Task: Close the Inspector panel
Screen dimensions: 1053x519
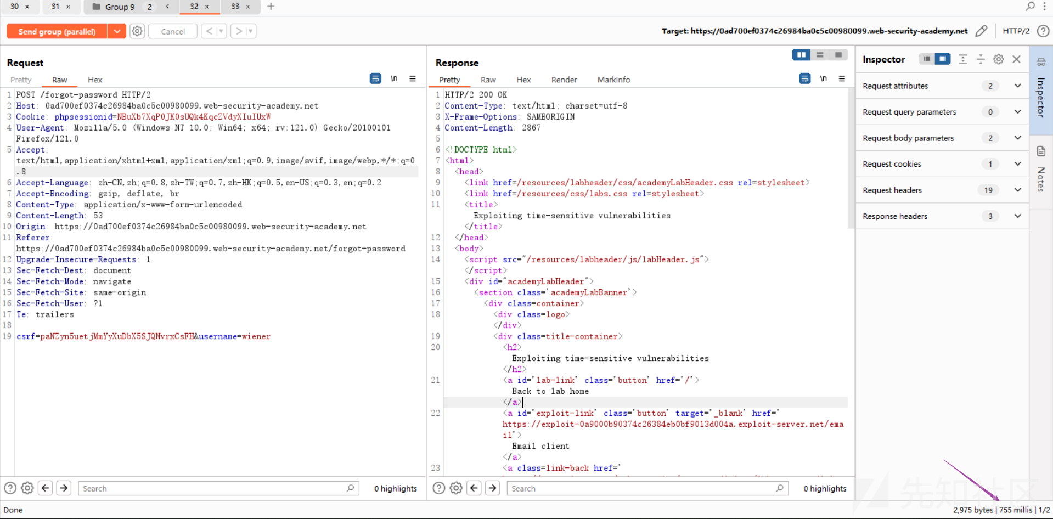Action: 1017,59
